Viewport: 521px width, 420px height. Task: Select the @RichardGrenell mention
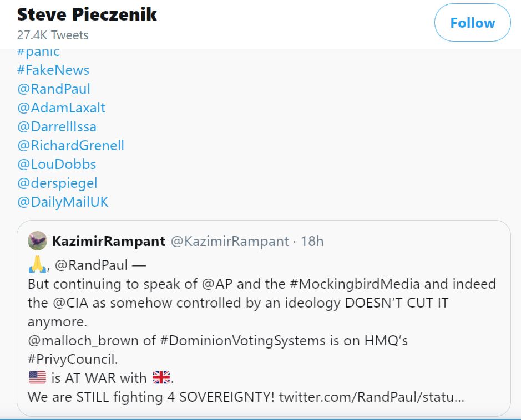70,146
